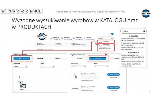Click zobacz szczegóły under the first product
This screenshot has height=102, width=153.
(113, 78)
